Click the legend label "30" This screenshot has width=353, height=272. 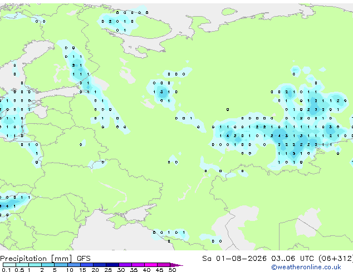coord(121,270)
